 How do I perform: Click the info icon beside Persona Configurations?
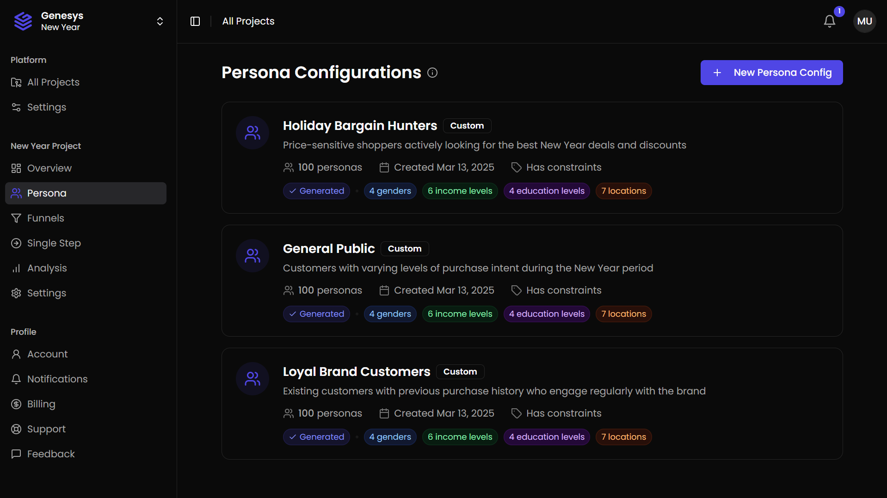[x=432, y=73]
